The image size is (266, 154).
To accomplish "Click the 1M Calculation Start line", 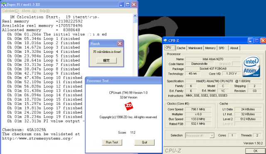I will click(x=54, y=17).
